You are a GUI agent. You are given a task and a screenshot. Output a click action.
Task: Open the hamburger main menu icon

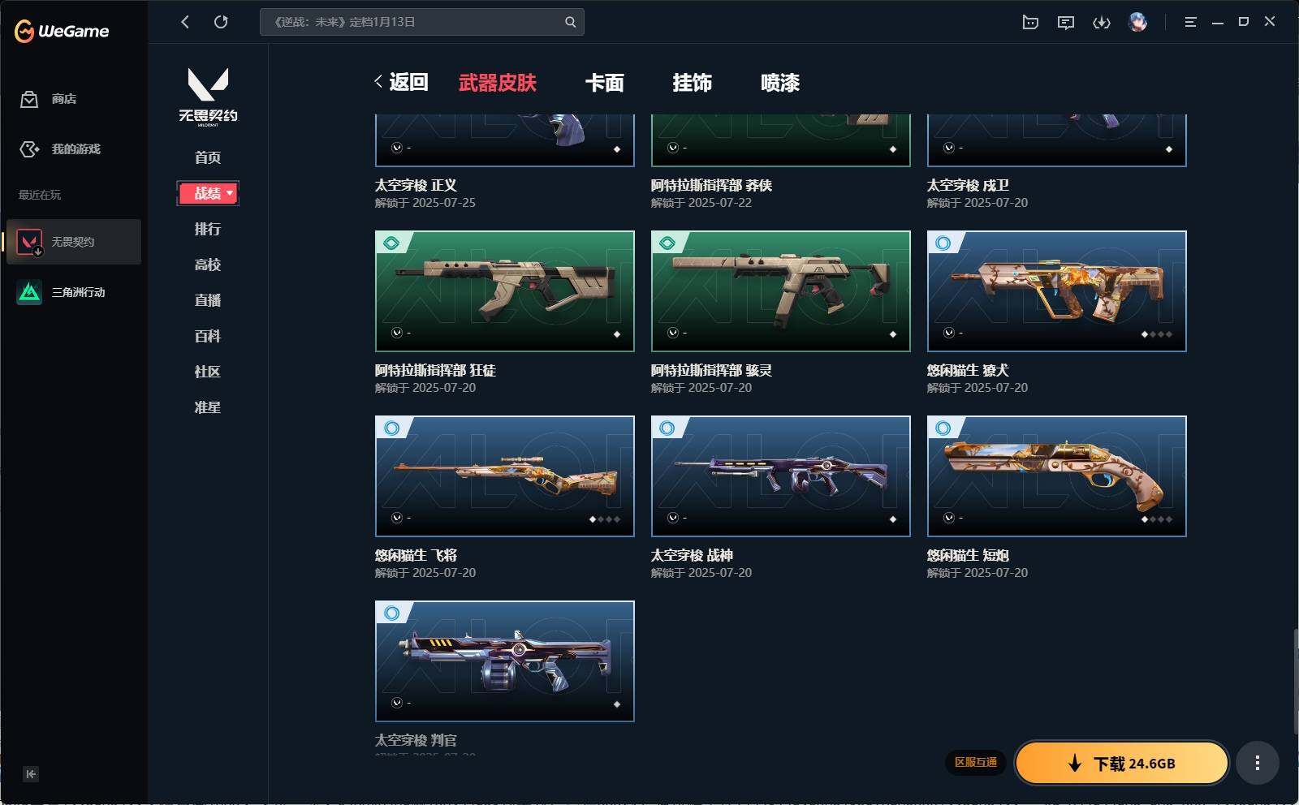tap(1190, 22)
